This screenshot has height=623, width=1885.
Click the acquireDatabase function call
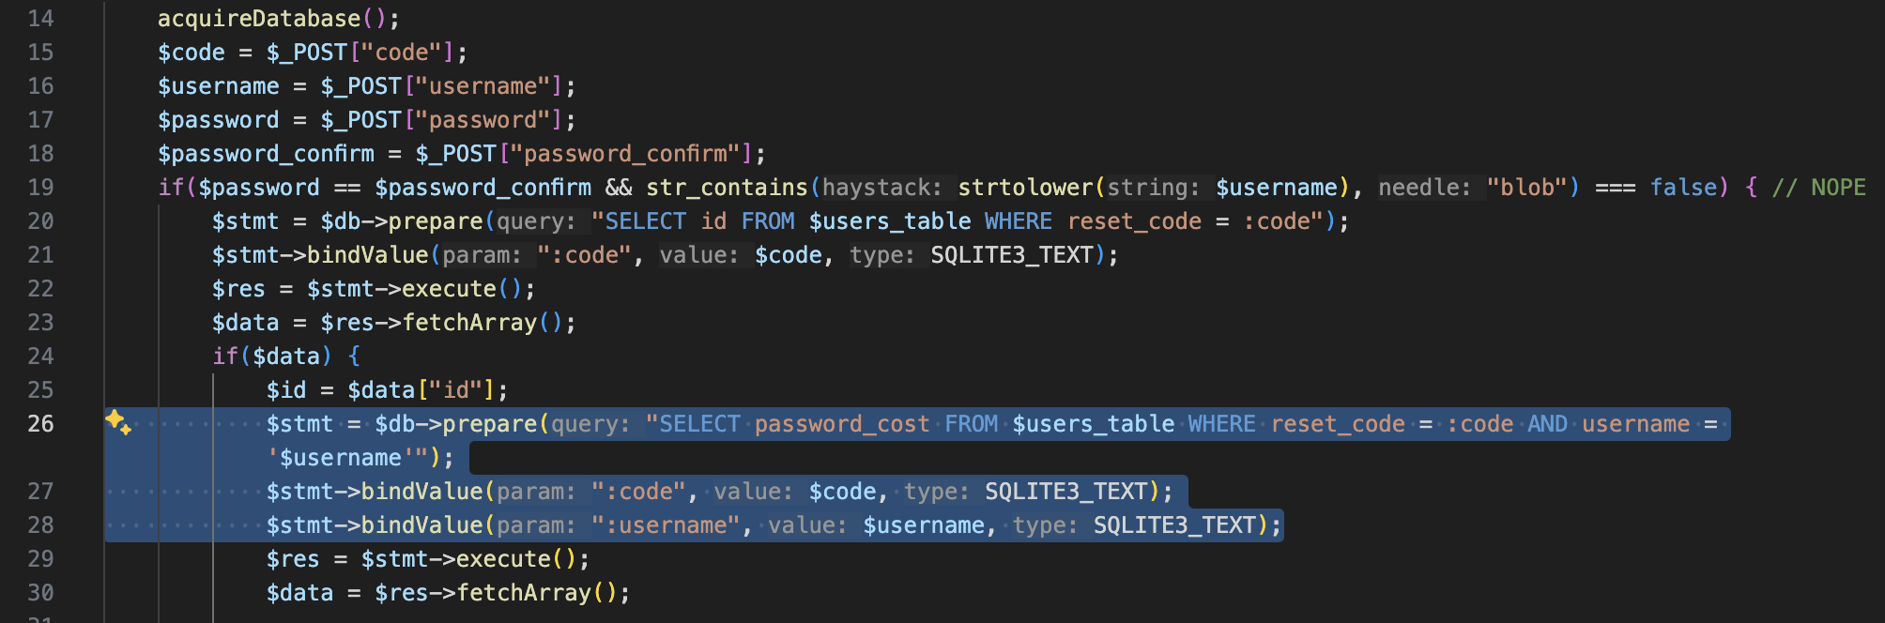[x=259, y=19]
